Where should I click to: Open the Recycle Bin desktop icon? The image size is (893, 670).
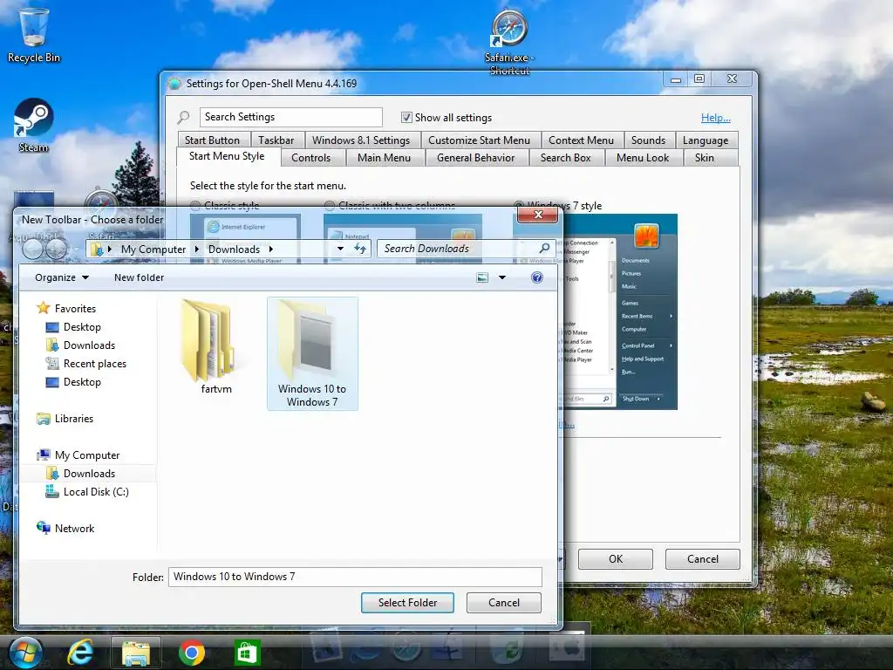click(x=34, y=34)
